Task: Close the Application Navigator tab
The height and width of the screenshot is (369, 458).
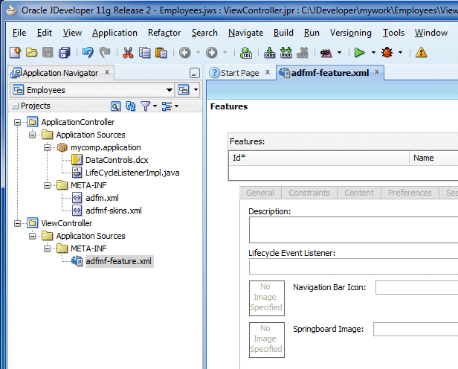Action: coord(107,72)
